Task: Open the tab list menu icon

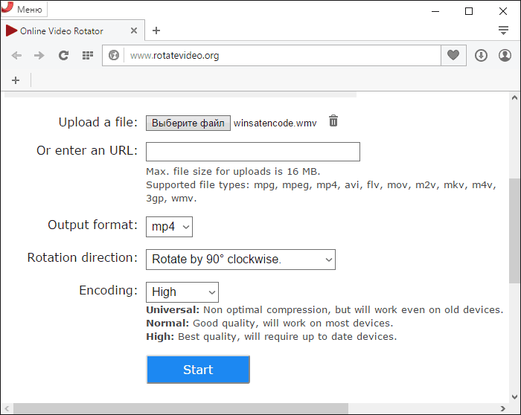Action: (x=503, y=30)
